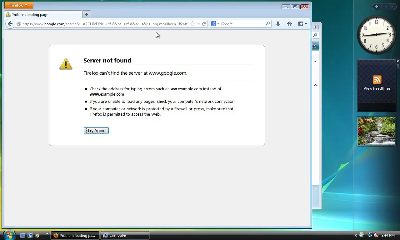Click the Windows Sidebar tray icon
Screen dimensions: 400x240
click(x=362, y=235)
